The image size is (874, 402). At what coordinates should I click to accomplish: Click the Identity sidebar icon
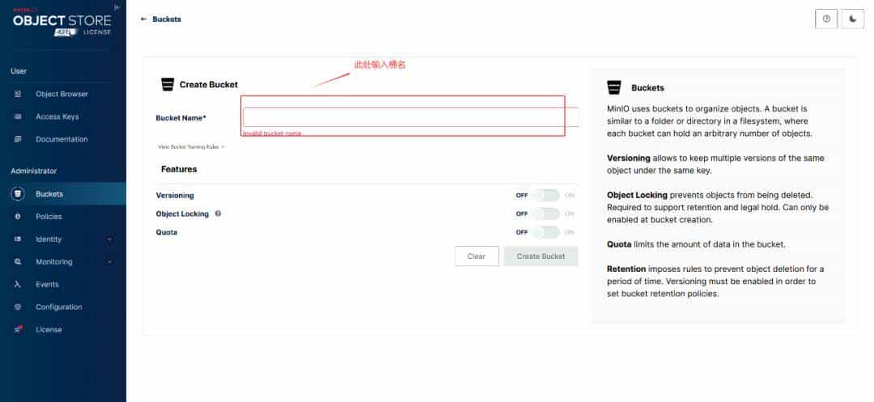(x=18, y=239)
